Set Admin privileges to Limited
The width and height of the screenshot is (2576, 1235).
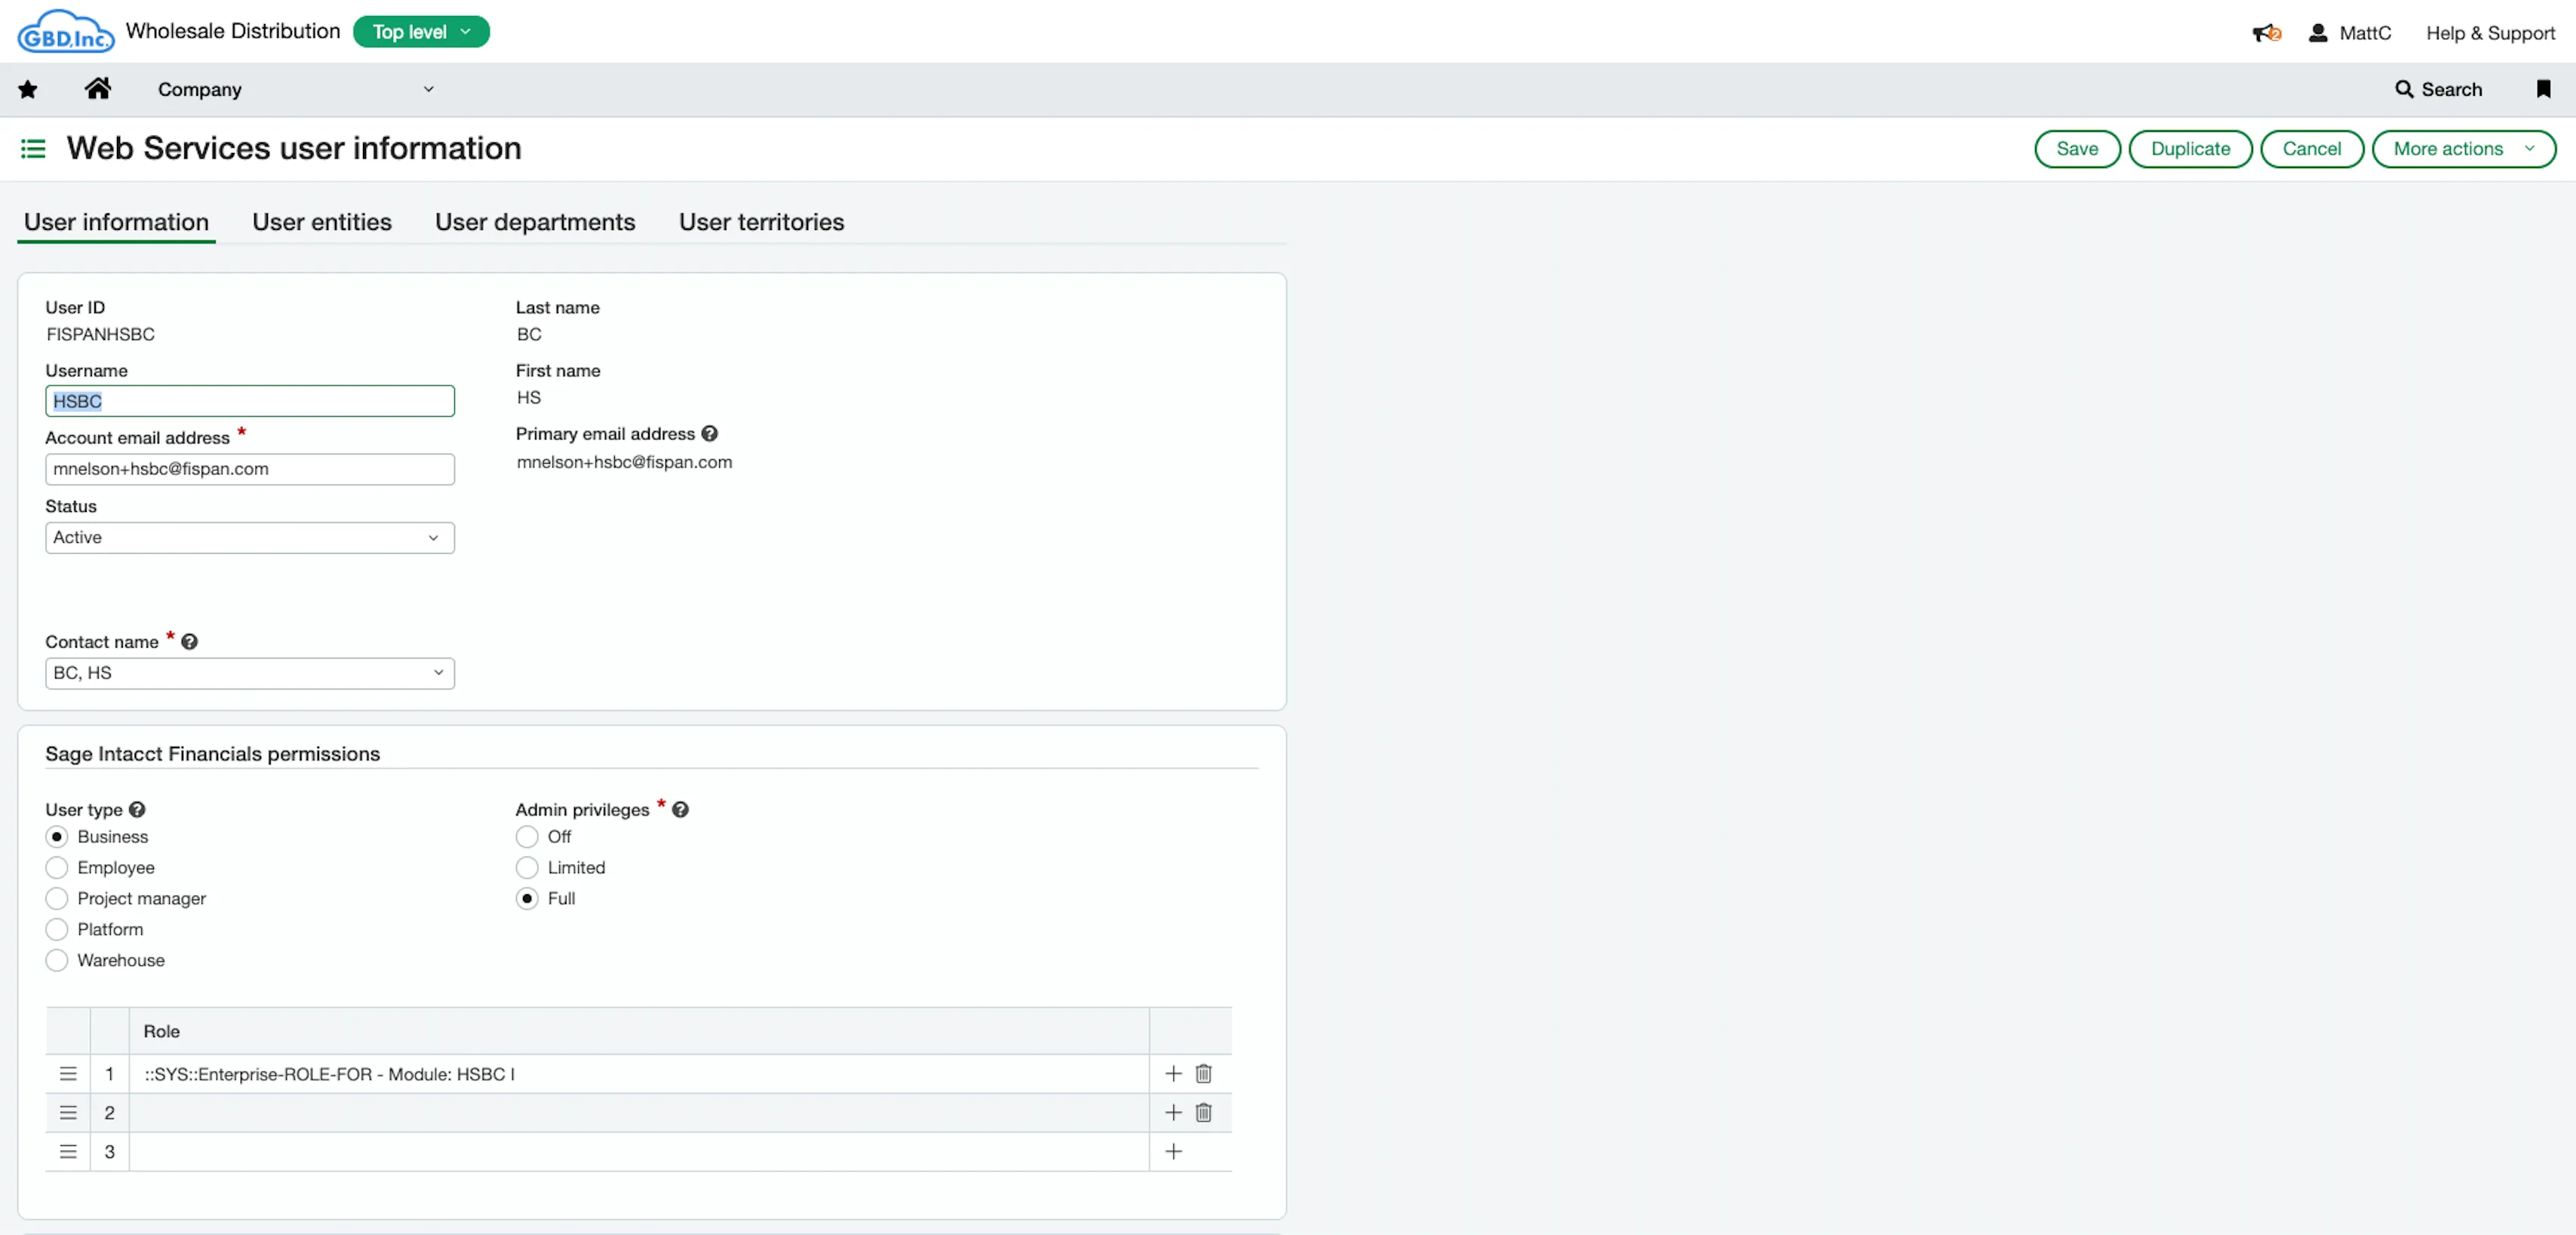(527, 869)
